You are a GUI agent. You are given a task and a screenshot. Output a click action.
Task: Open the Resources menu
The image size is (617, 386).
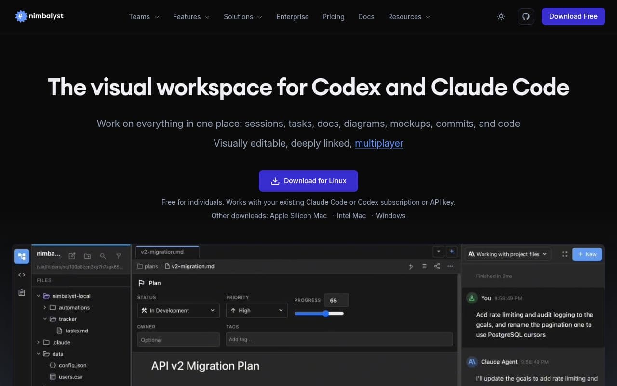point(409,17)
